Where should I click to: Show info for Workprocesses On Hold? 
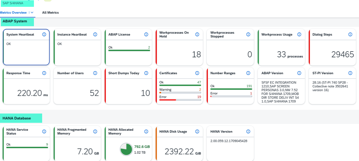(197, 34)
